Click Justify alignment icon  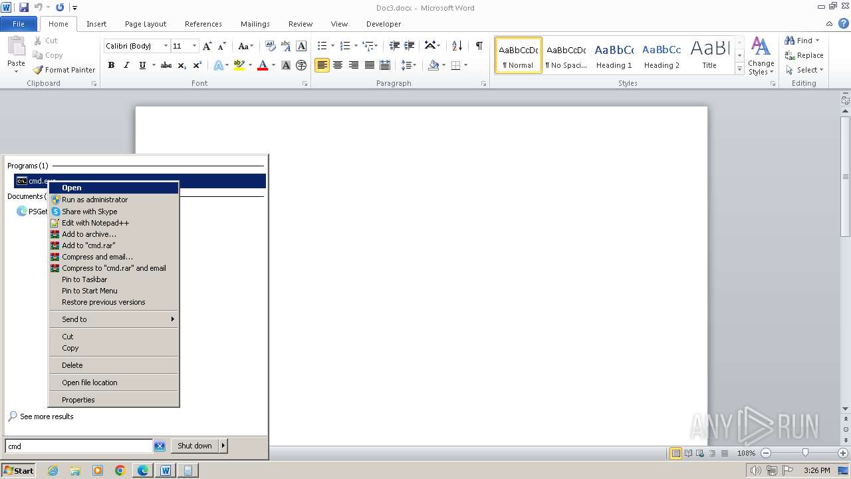pos(370,65)
